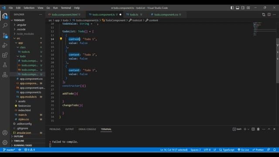Maximize the panel with the up chevron
This screenshot has height=157, width=279.
pos(269,129)
